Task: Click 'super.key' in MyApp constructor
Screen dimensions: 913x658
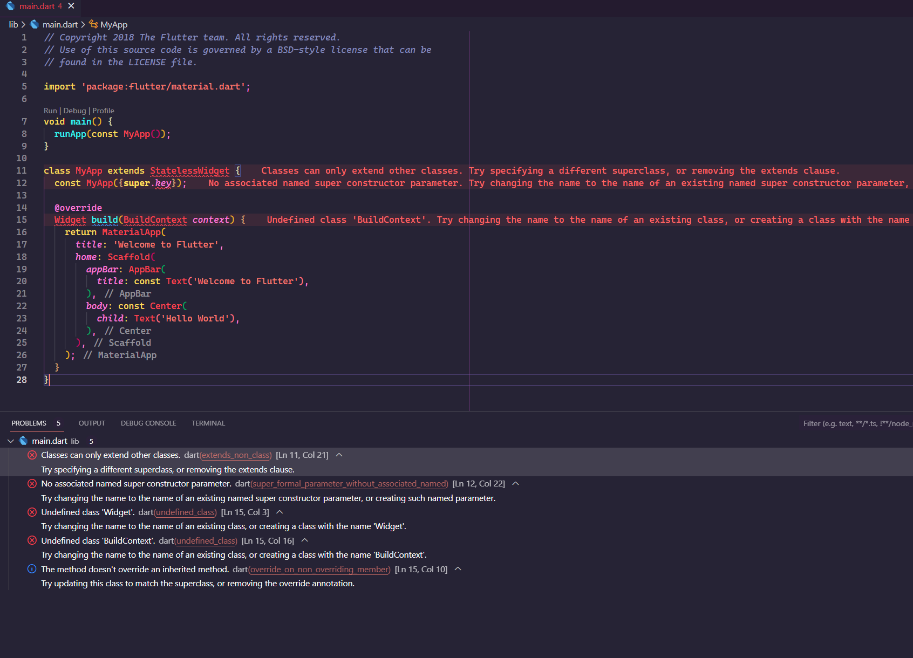Action: pyautogui.click(x=147, y=183)
